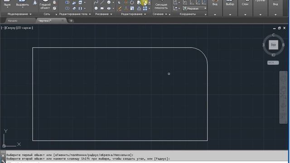Image resolution: width=290 pixels, height=163 pixels.
Task: Close the Чертеж1* tab
Action: pos(63,20)
